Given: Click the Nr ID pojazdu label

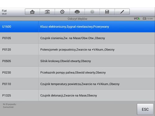Looking at the screenshot, I should [x=10, y=104].
